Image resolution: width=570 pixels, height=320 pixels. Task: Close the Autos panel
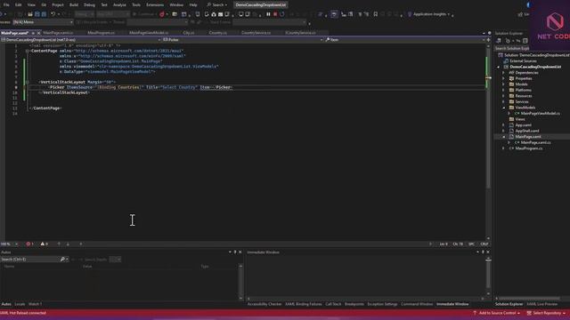(x=240, y=252)
